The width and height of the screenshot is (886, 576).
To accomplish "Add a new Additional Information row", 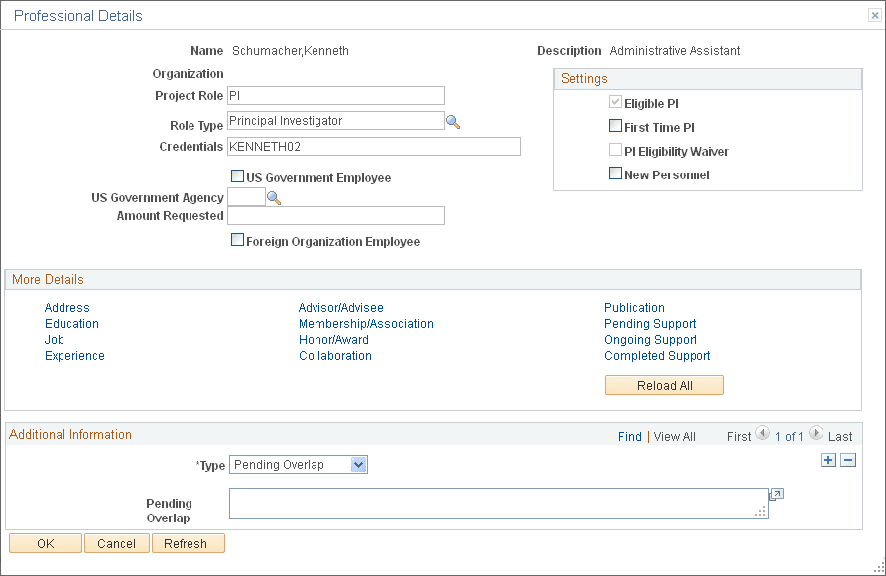I will pyautogui.click(x=828, y=459).
